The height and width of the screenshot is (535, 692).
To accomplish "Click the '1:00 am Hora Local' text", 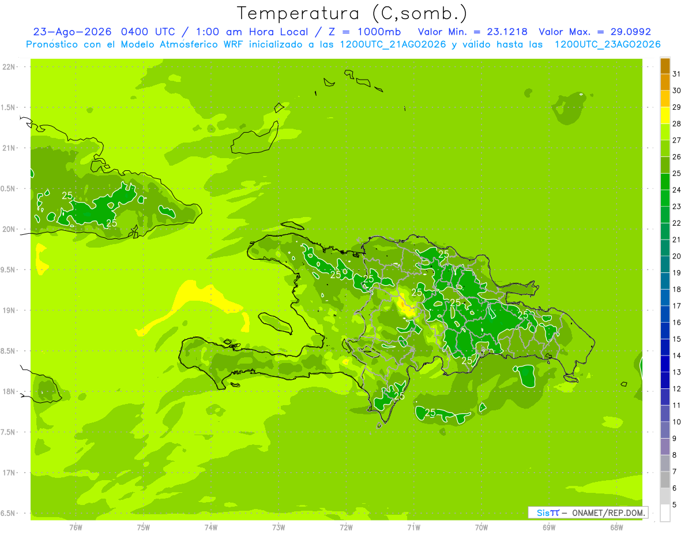I will coord(252,32).
